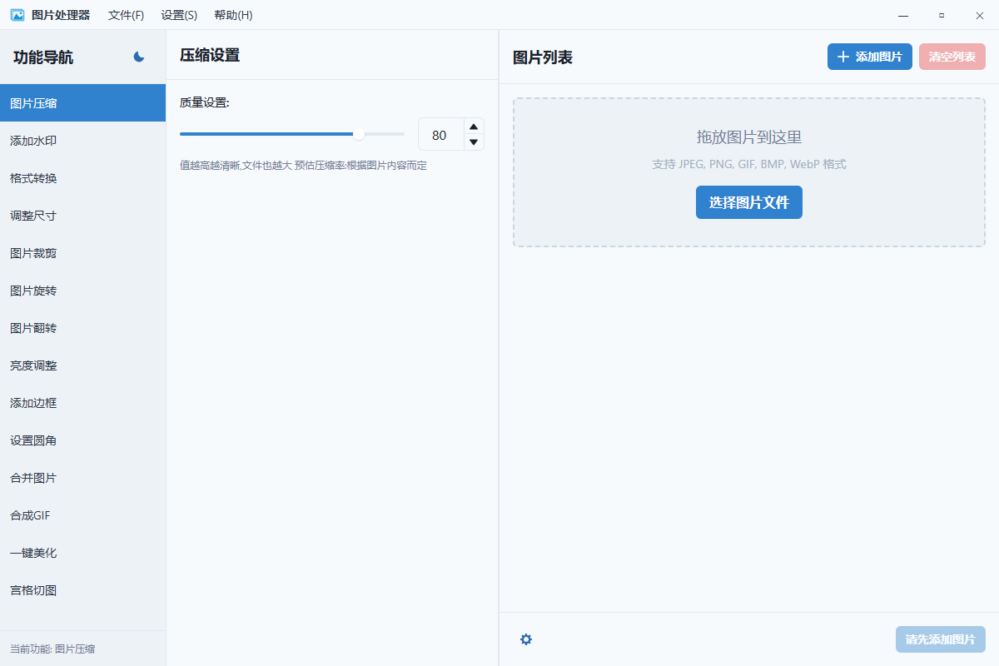Click the 请先添加图片 button
The width and height of the screenshot is (999, 666).
tap(941, 639)
